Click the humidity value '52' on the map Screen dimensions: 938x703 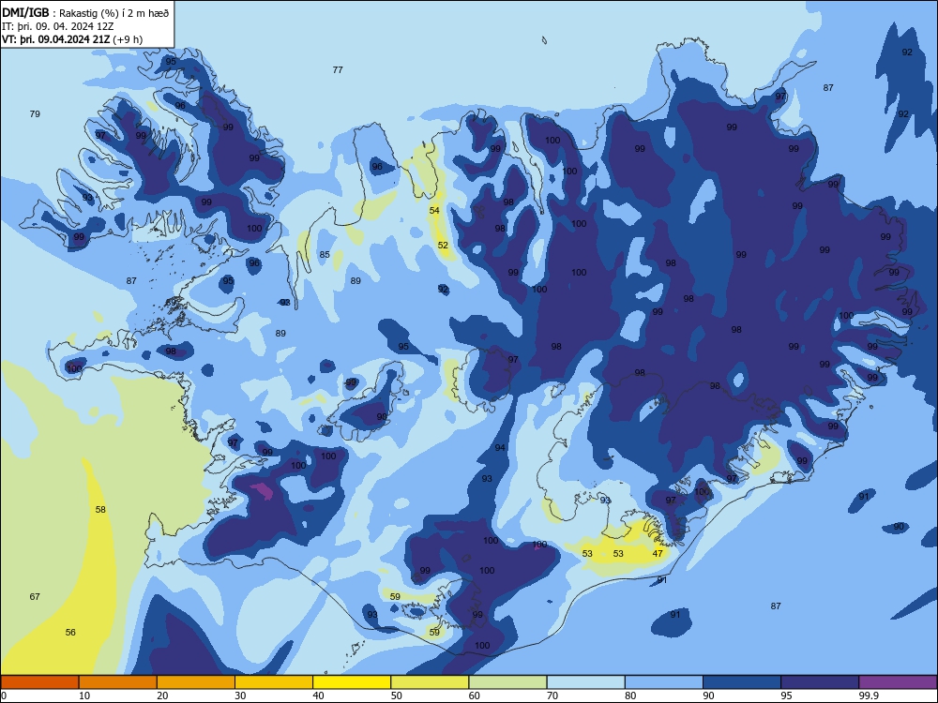[x=443, y=245]
